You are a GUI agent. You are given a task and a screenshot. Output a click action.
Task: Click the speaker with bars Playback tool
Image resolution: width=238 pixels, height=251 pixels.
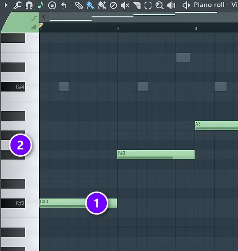pos(171,6)
